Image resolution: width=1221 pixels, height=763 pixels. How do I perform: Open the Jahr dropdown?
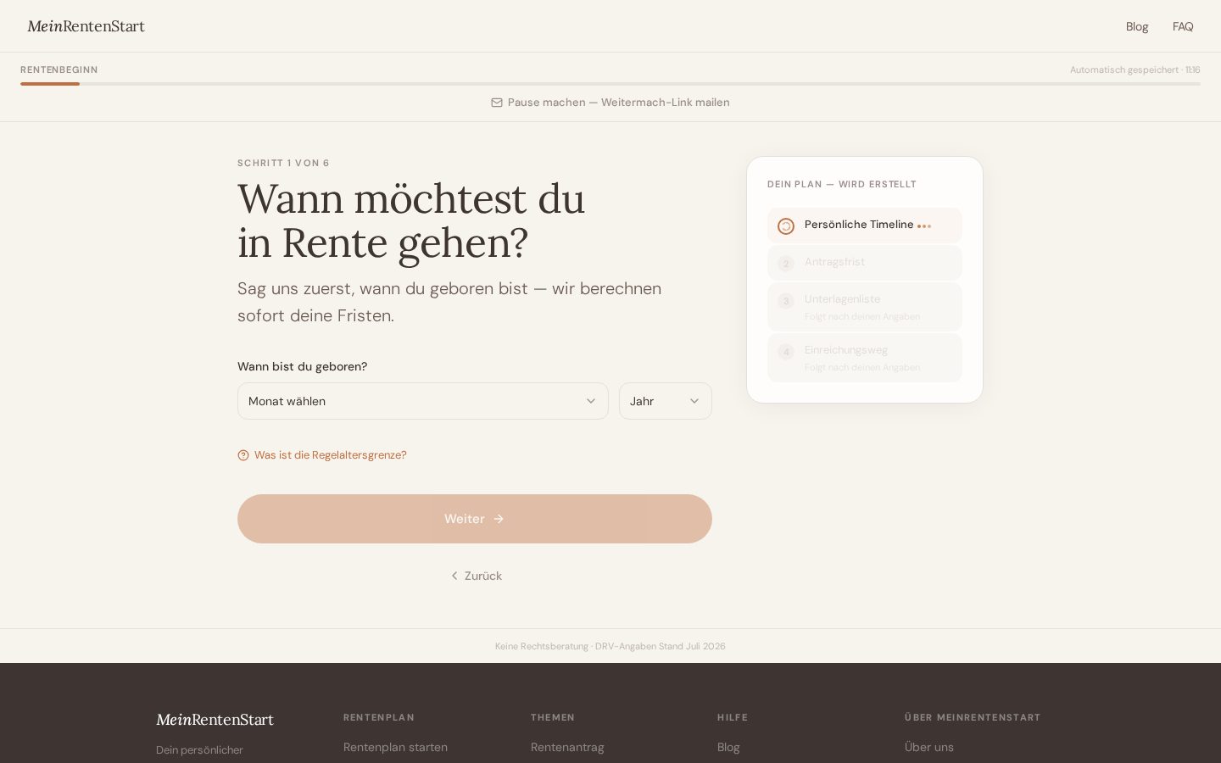[x=666, y=401]
